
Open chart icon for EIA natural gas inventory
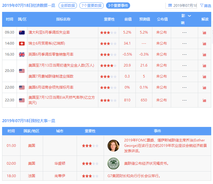(204, 100)
